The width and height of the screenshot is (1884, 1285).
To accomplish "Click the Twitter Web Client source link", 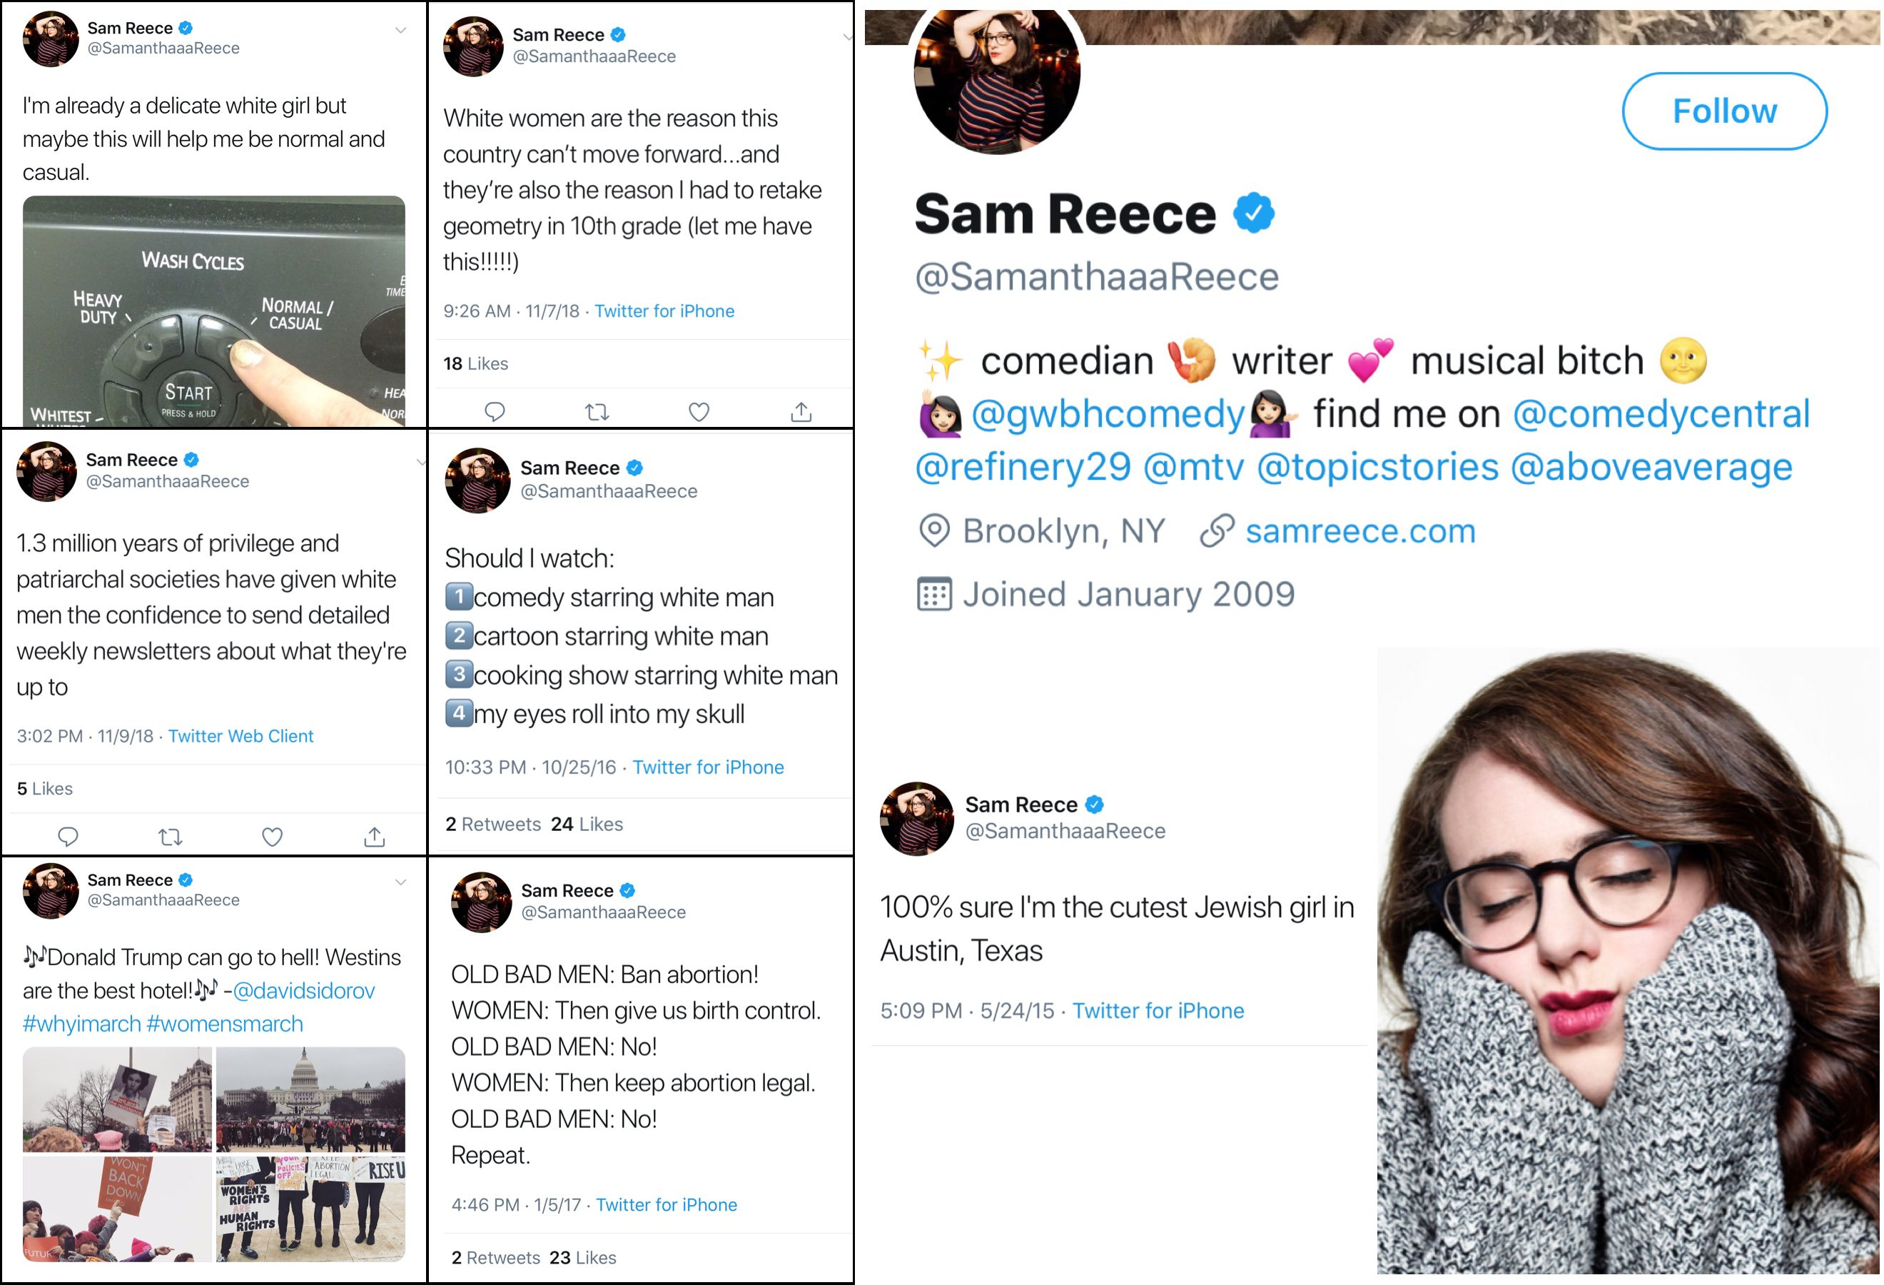I will (240, 736).
